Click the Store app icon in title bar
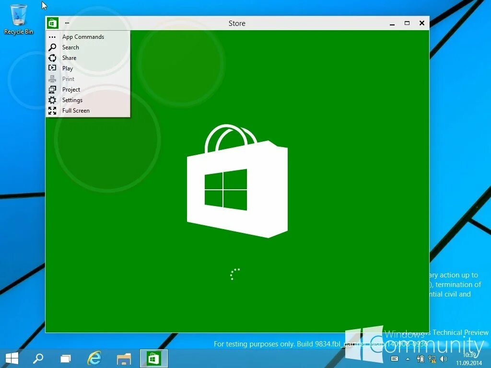 [53, 23]
